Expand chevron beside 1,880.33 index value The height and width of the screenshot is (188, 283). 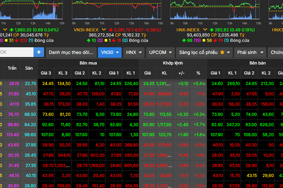click(5, 29)
